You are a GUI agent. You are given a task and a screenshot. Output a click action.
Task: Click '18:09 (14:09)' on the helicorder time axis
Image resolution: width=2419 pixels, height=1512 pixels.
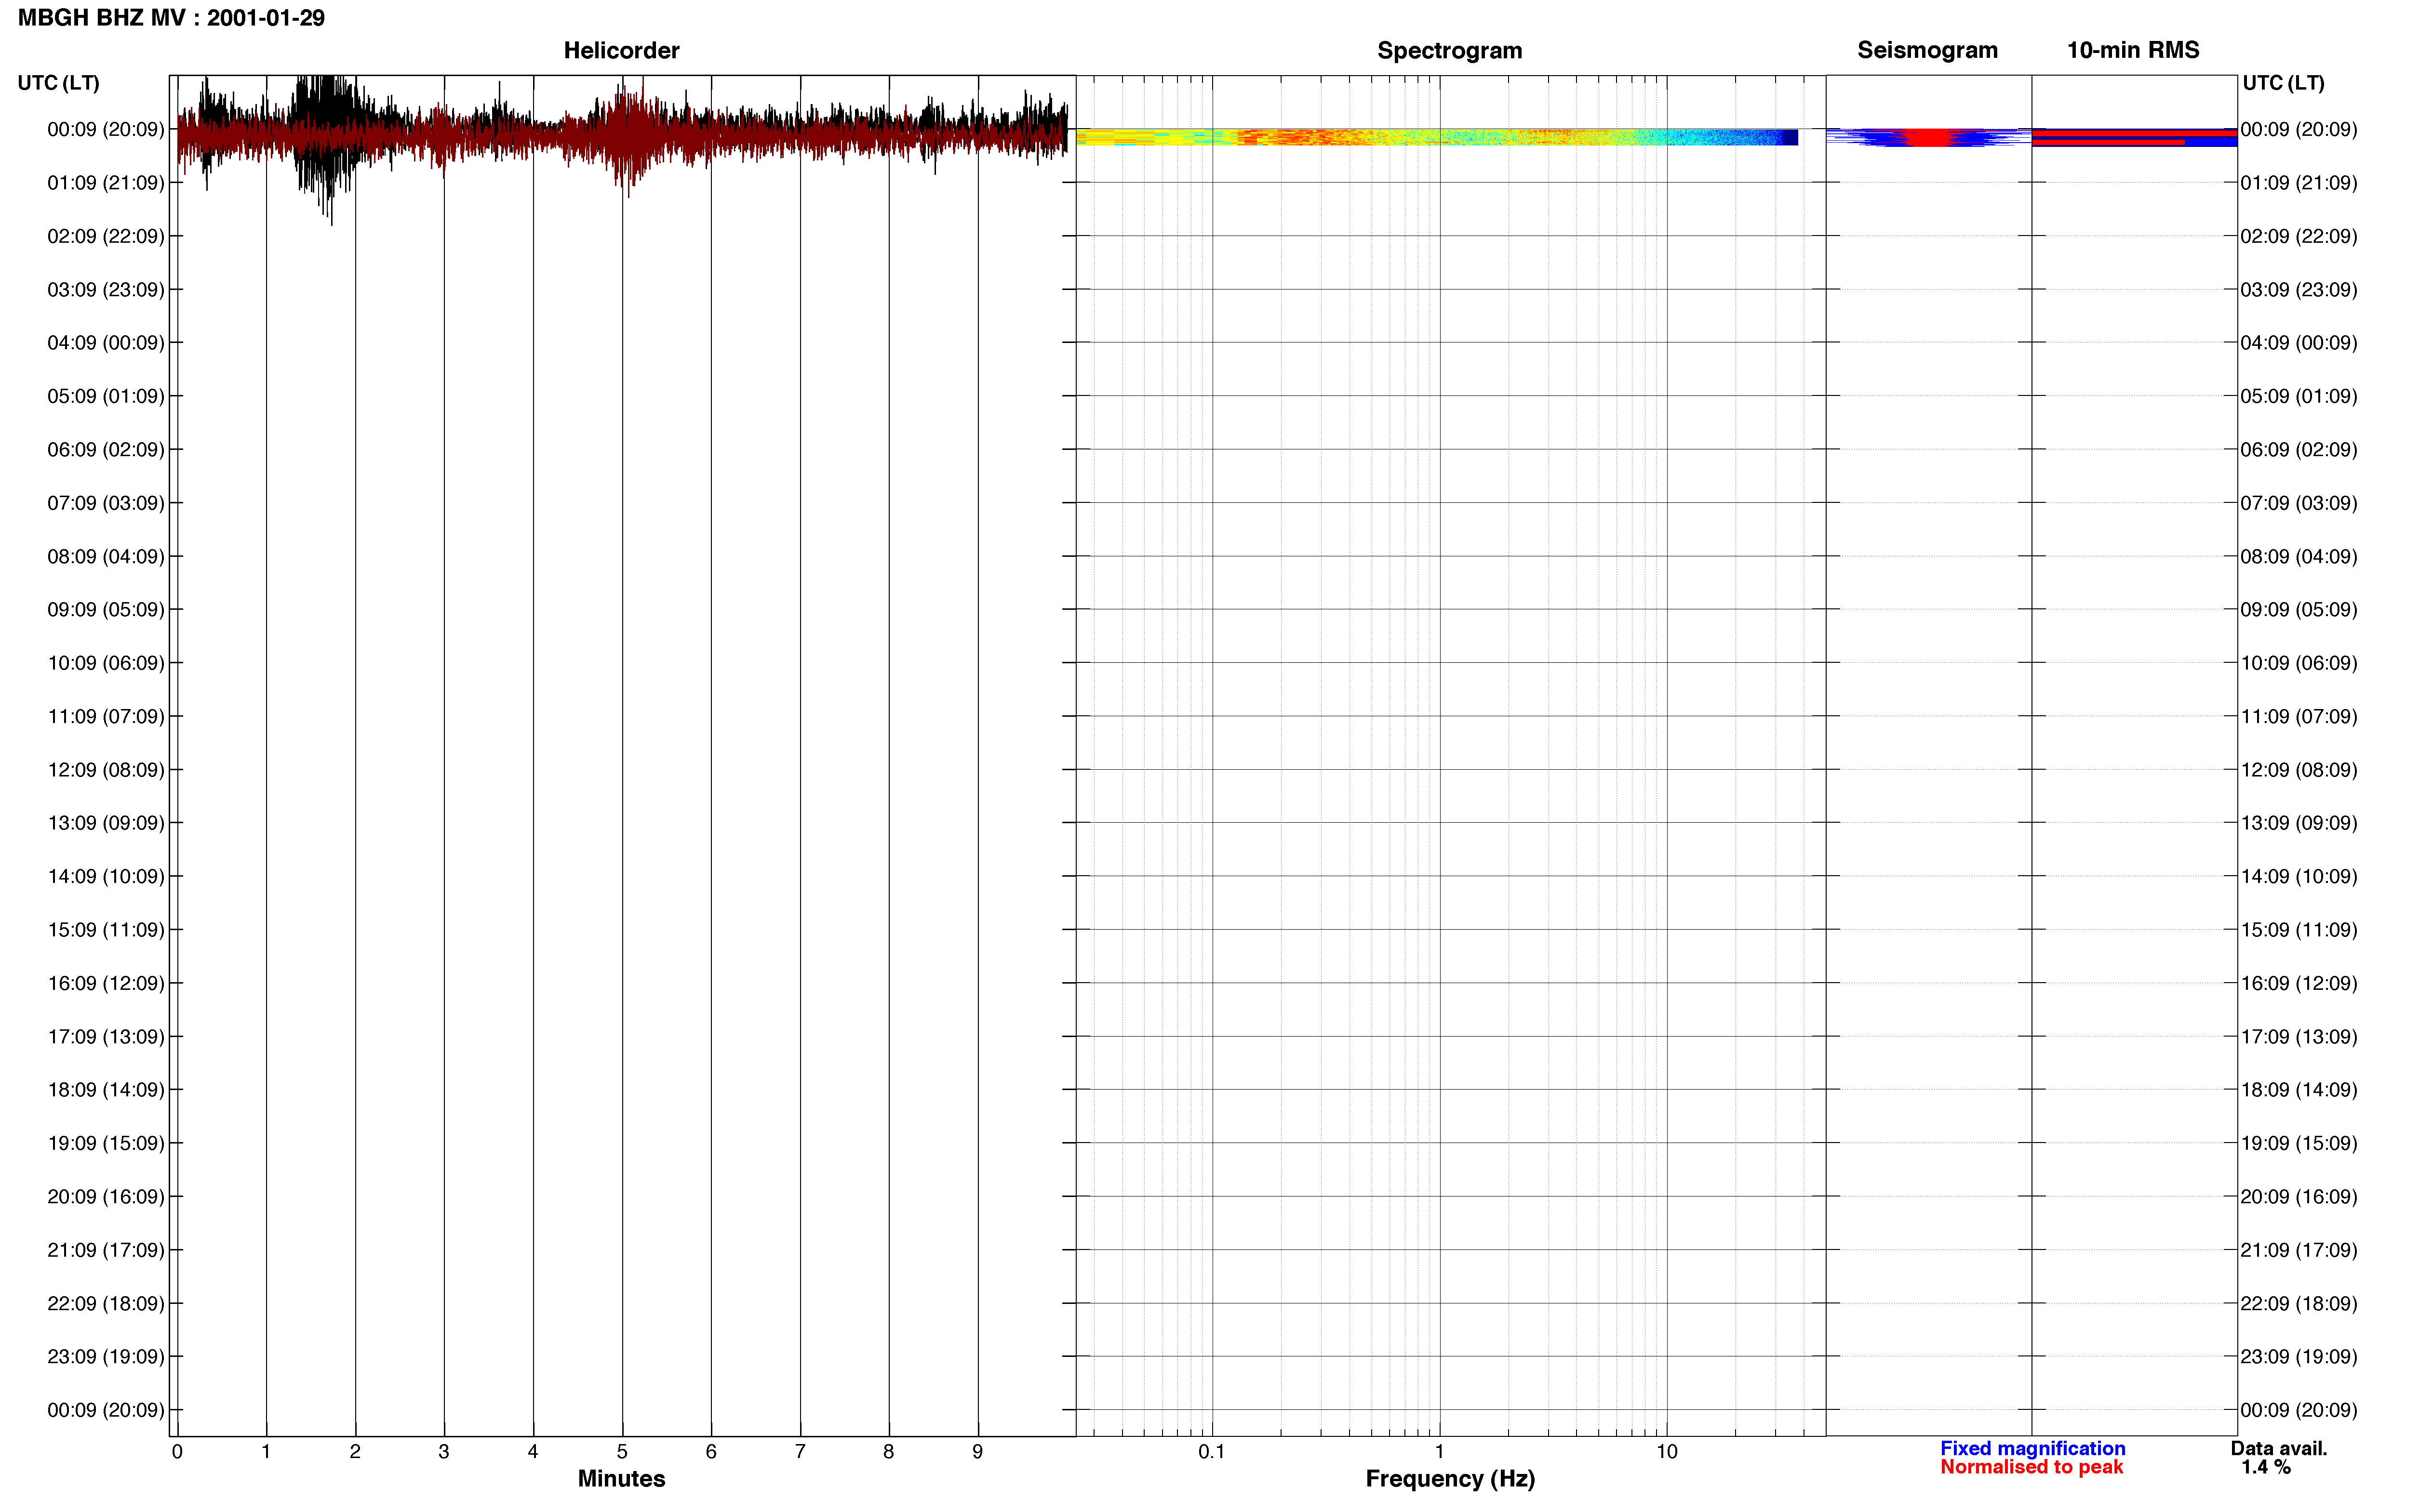(x=105, y=1090)
